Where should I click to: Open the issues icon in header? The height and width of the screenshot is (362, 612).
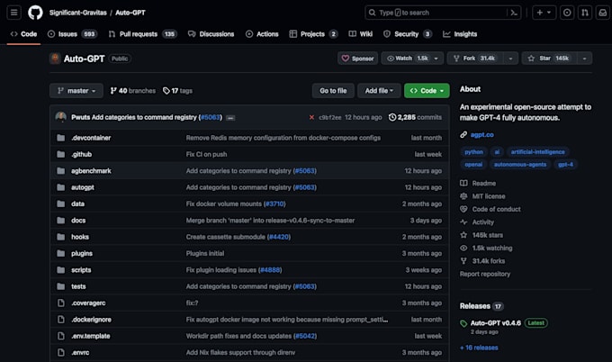coord(567,13)
